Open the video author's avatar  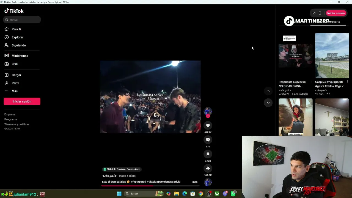pos(208,111)
